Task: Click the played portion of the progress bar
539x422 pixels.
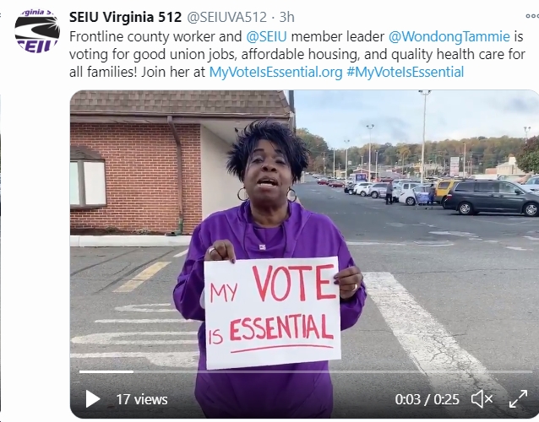Action: [106, 371]
